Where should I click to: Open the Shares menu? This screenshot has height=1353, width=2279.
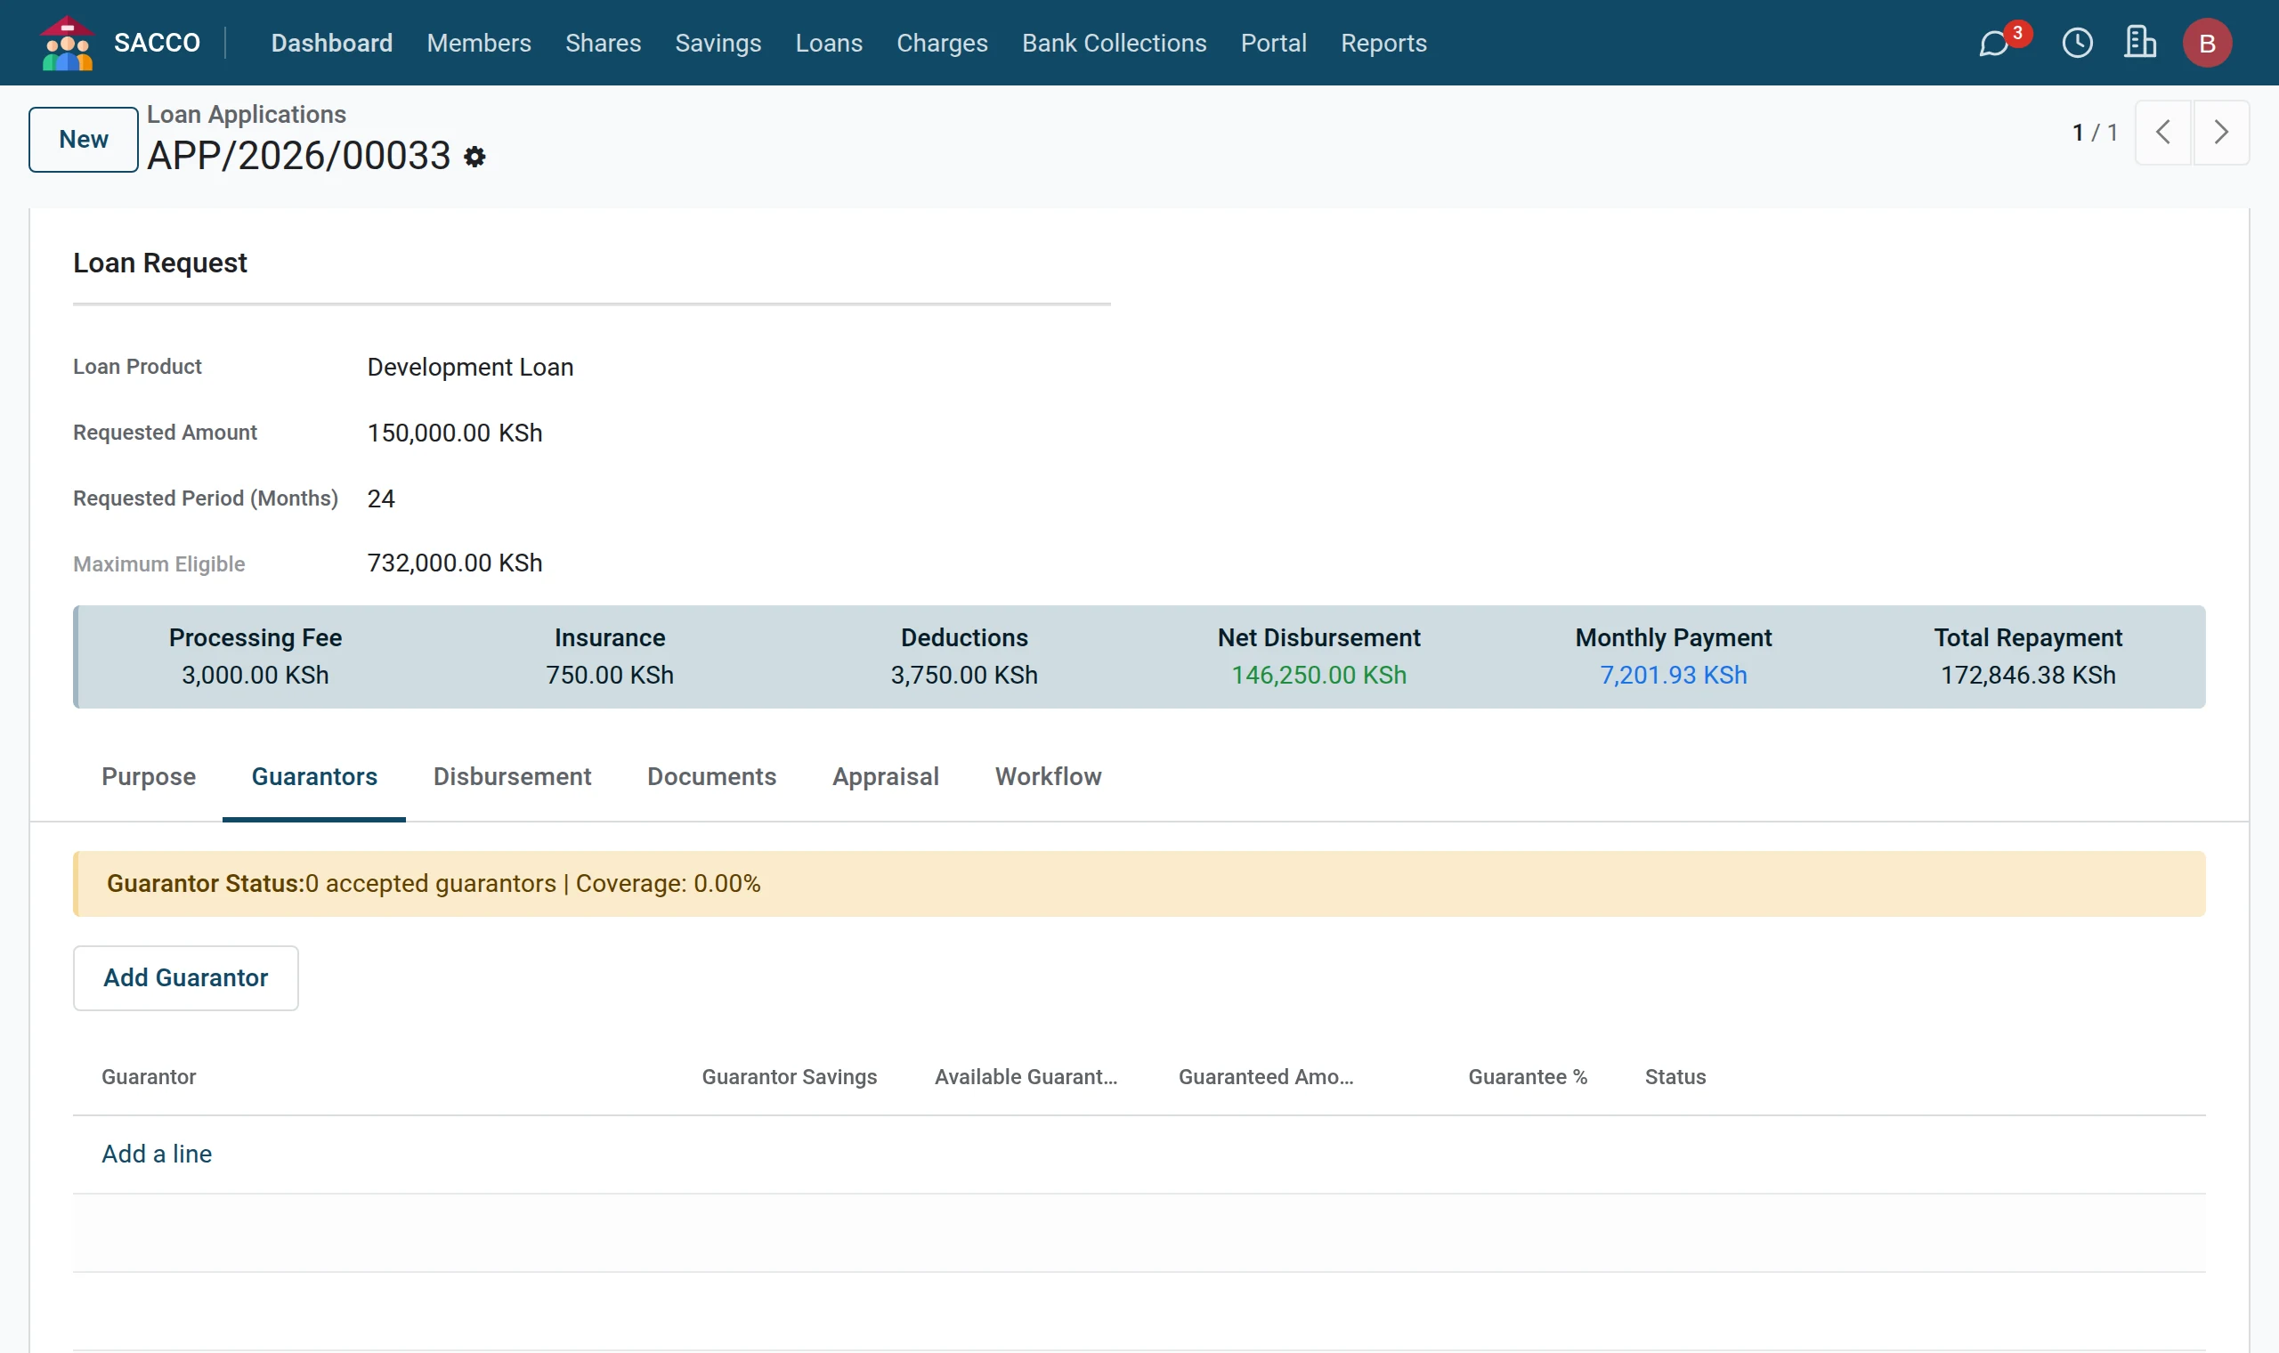(603, 43)
